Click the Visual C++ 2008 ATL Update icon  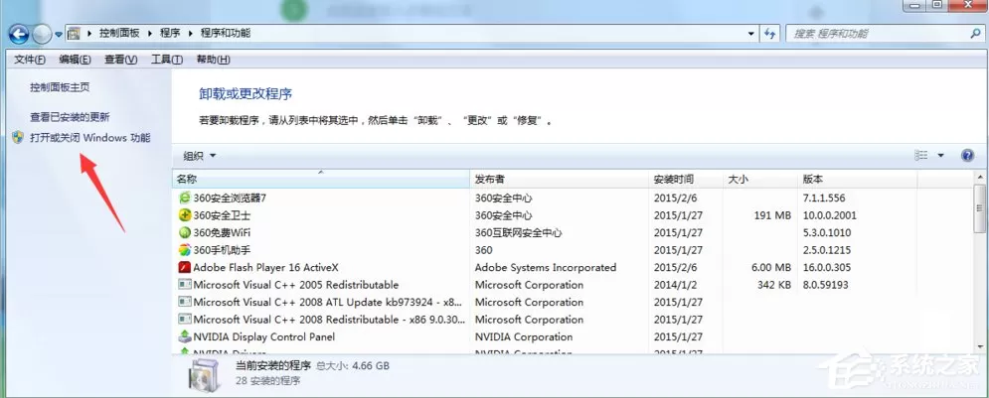pos(184,303)
